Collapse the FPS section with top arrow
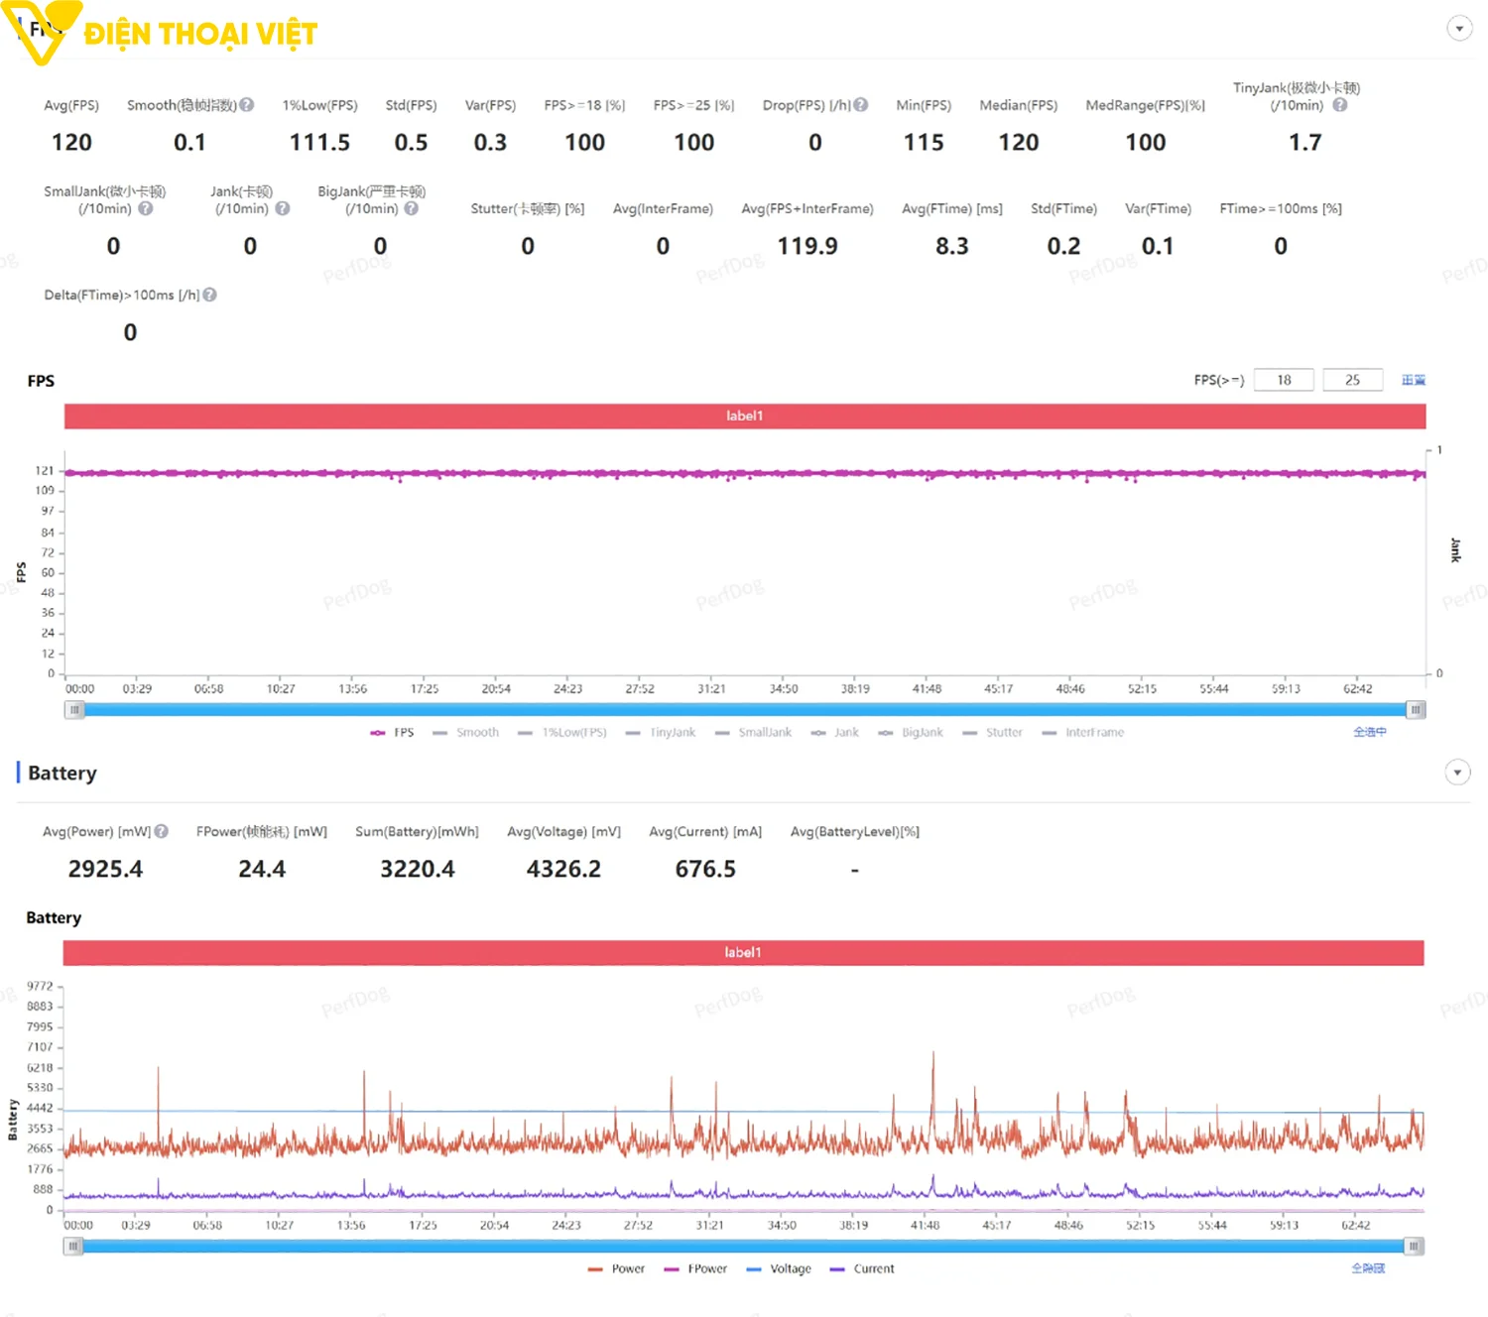This screenshot has height=1317, width=1488. pos(1459,29)
